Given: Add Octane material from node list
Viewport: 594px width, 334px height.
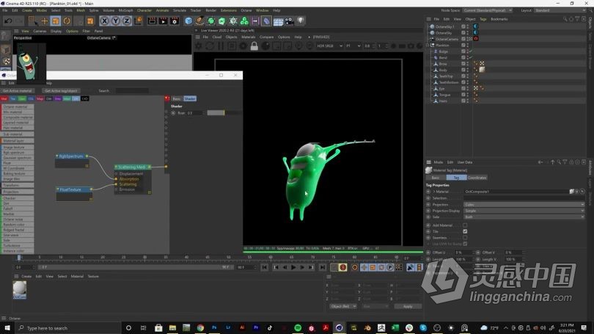Looking at the screenshot, I should (x=18, y=107).
